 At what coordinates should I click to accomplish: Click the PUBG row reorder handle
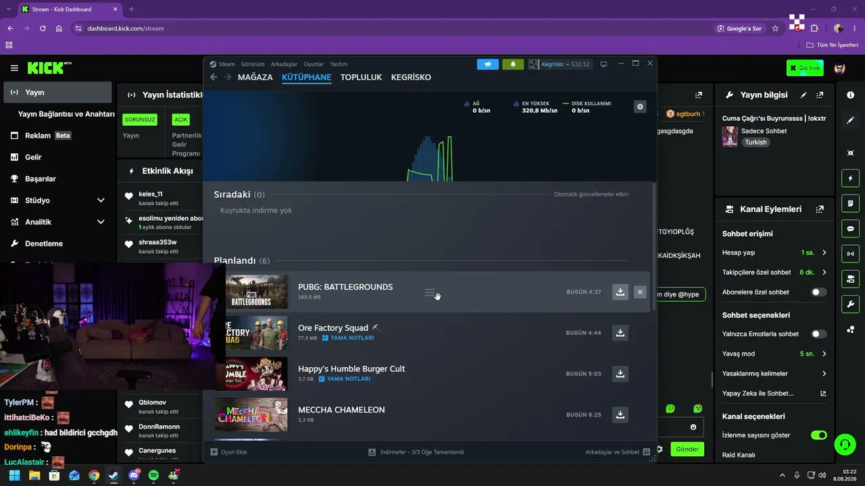pyautogui.click(x=429, y=292)
